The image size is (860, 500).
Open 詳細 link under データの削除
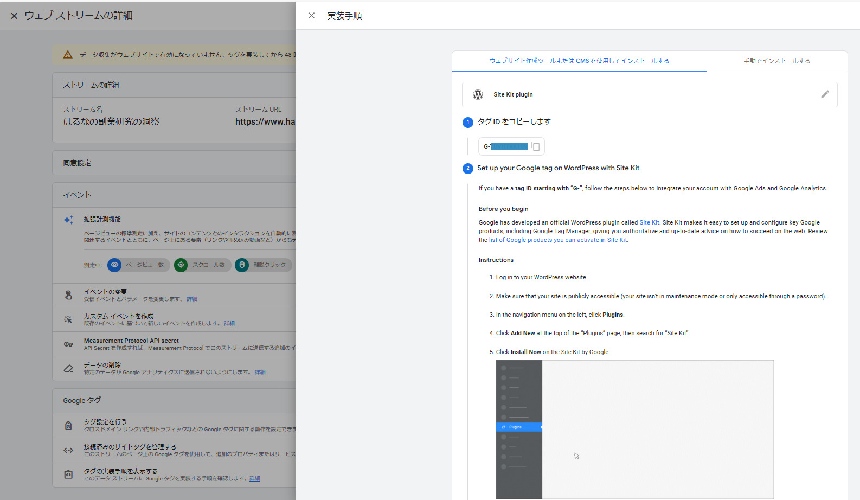[x=260, y=373]
